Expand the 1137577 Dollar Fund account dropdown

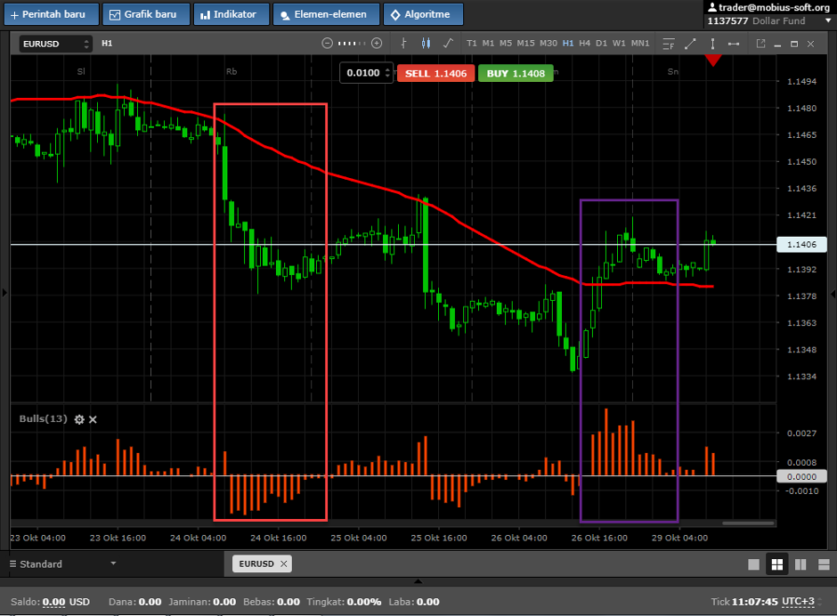pos(828,20)
